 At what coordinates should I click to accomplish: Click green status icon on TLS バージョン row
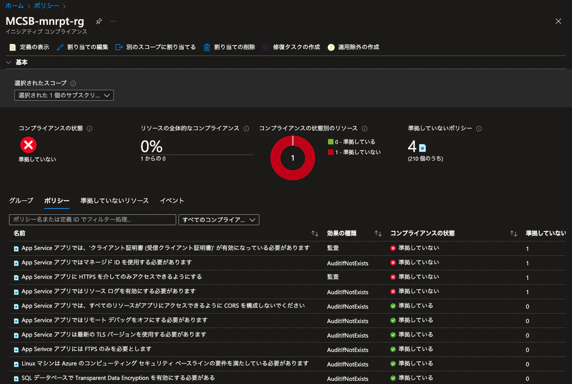(x=393, y=335)
